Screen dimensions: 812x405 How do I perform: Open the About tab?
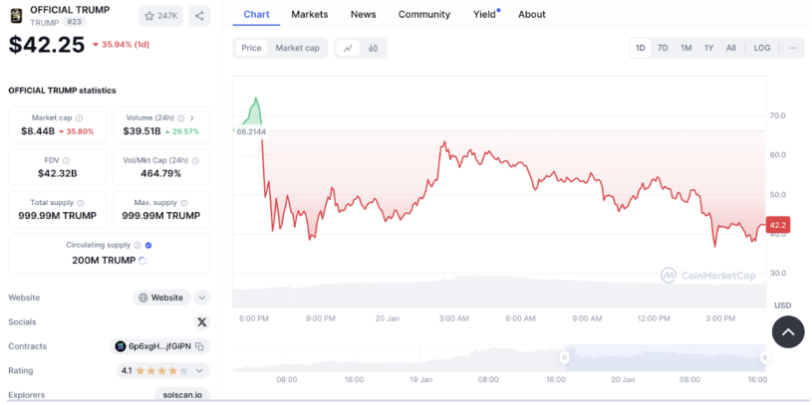(532, 15)
